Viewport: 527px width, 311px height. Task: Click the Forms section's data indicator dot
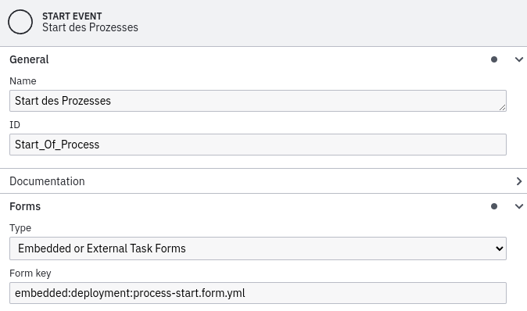(x=493, y=206)
